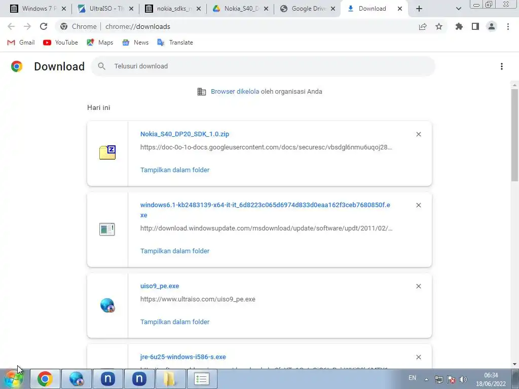519x389 pixels.
Task: Switch to the Nokia_S40 Drive tab
Action: pyautogui.click(x=240, y=9)
